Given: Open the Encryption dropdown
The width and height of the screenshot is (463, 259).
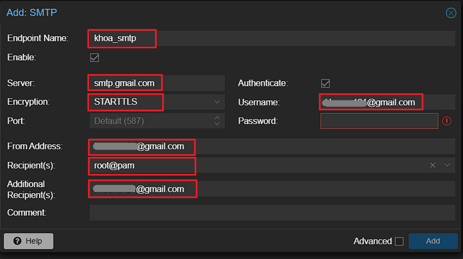Looking at the screenshot, I should tap(217, 102).
